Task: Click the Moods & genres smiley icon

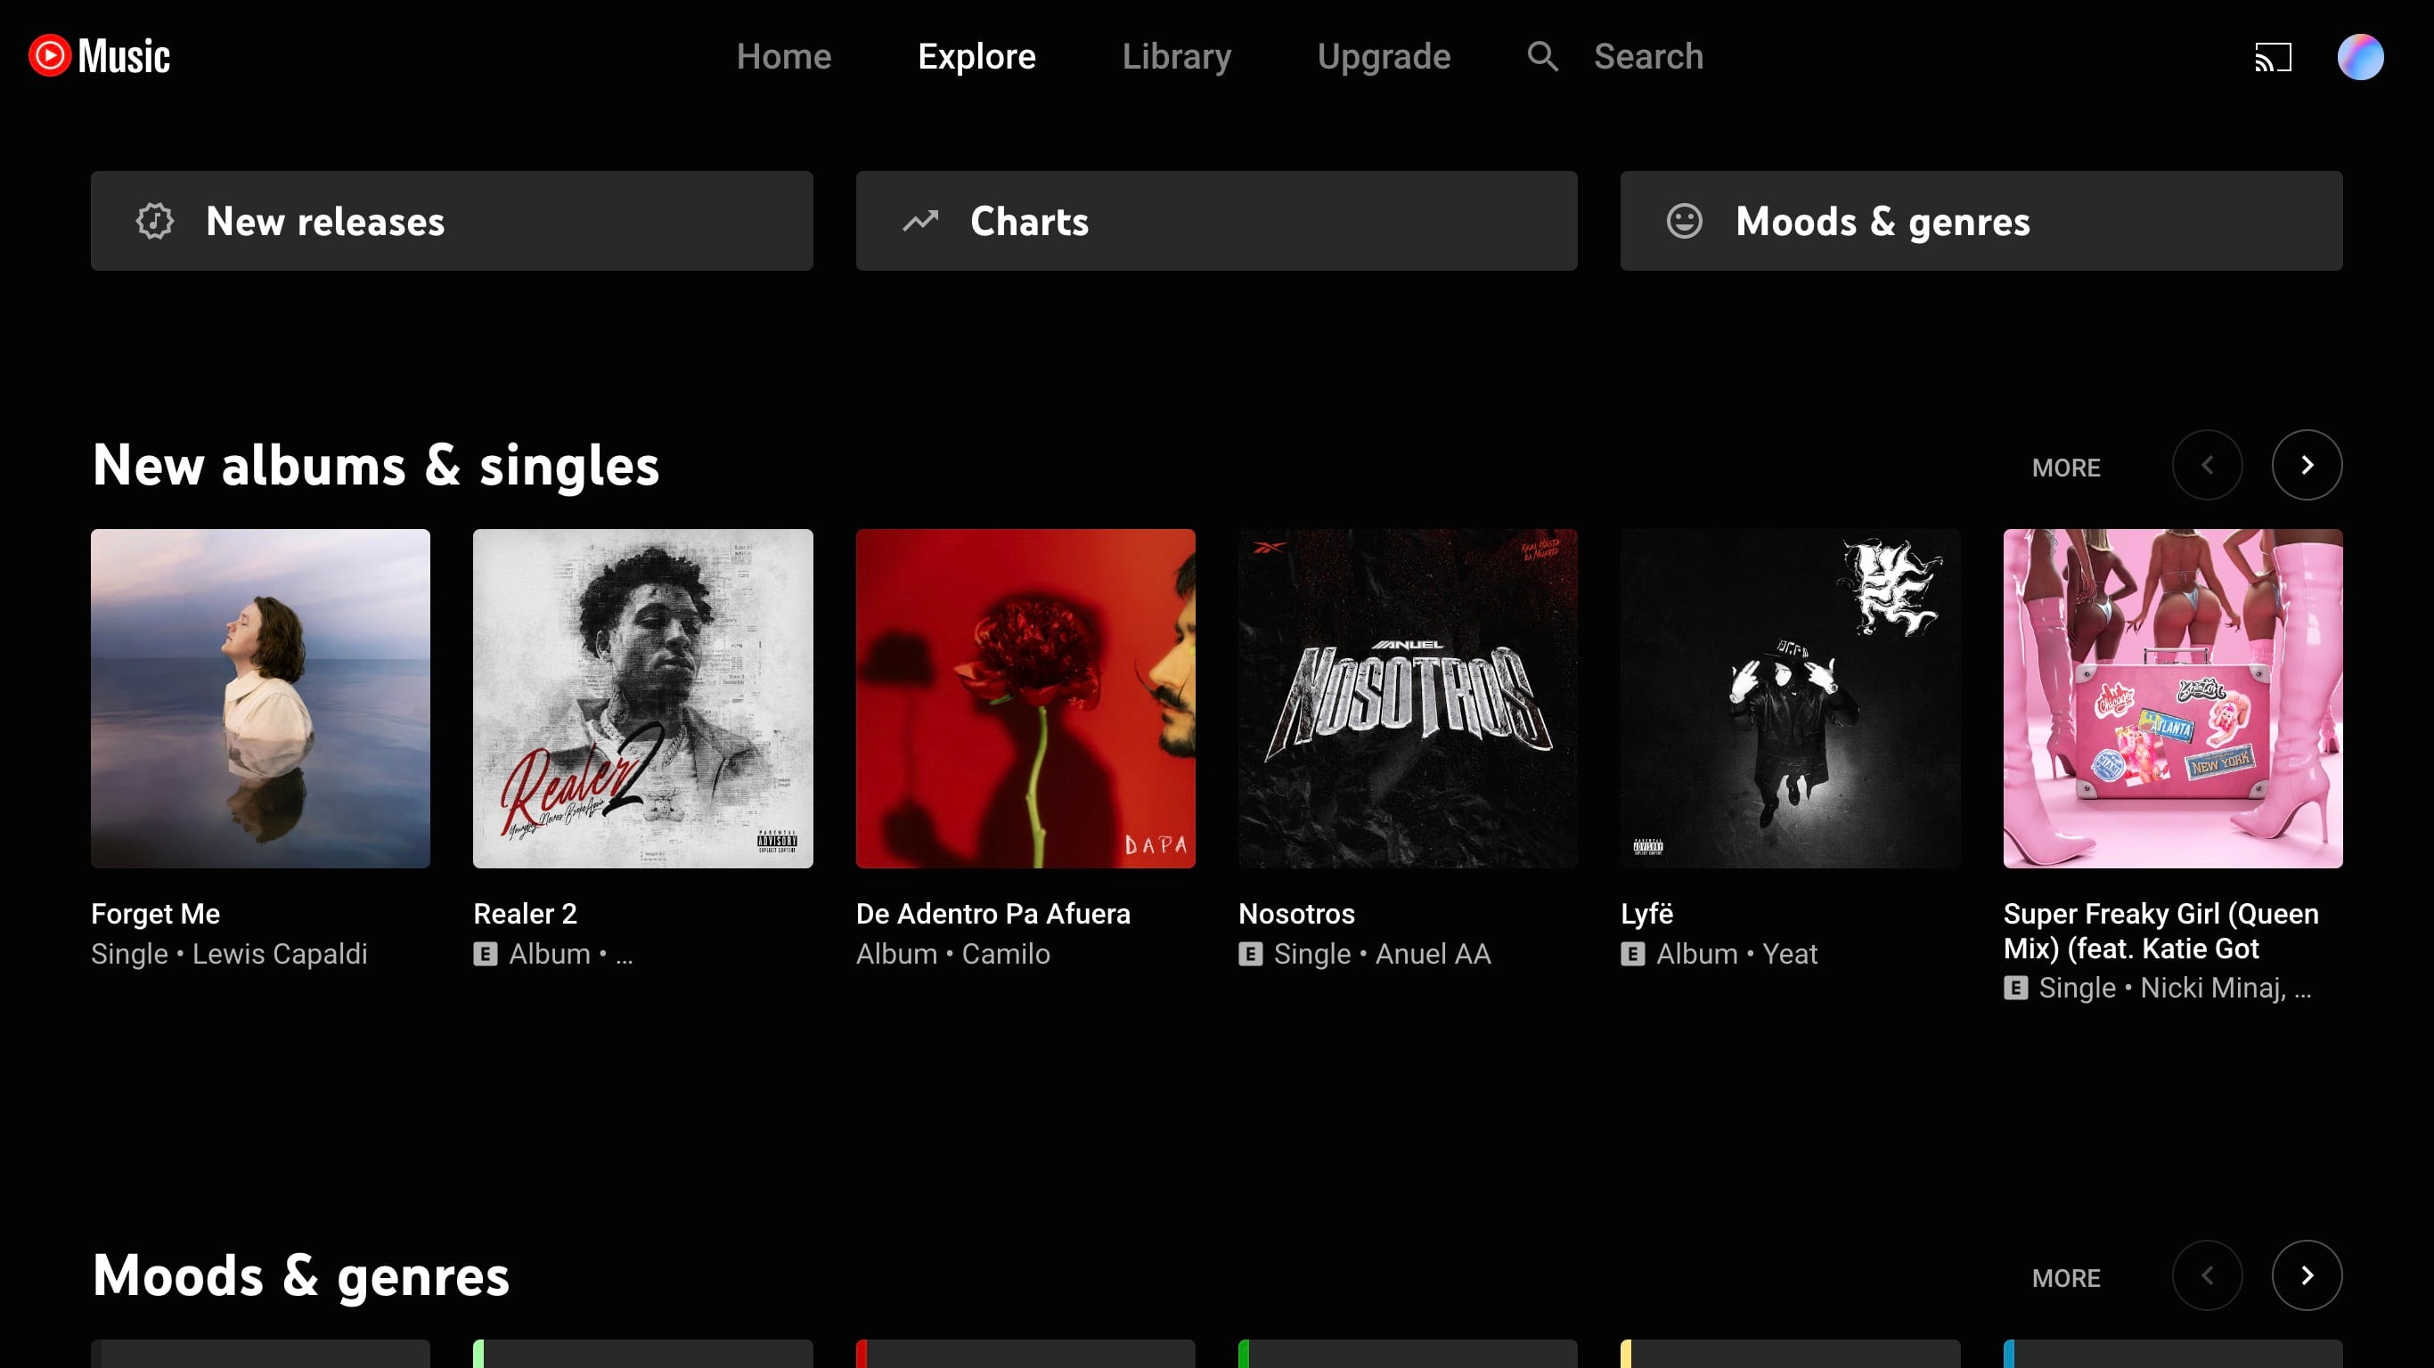Action: point(1684,221)
